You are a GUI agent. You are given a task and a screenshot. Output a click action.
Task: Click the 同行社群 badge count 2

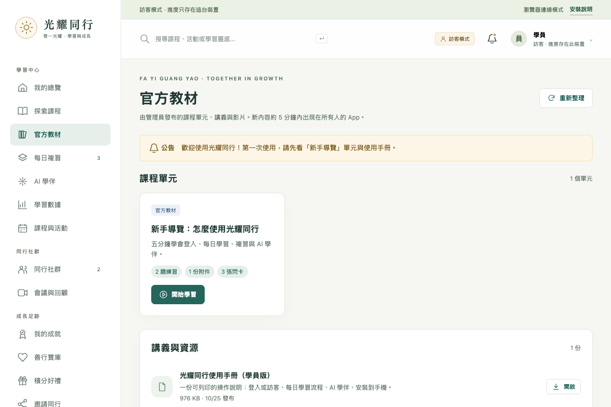coord(99,269)
